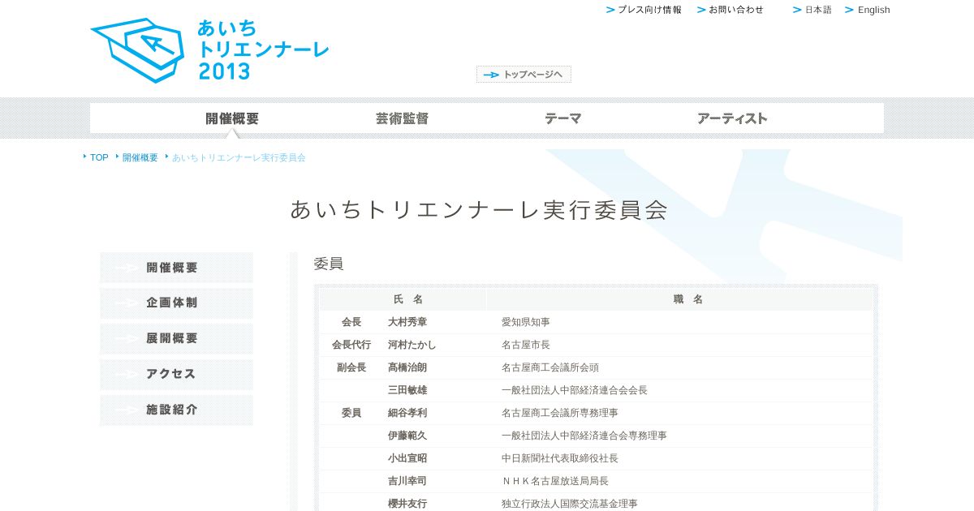Select テーマ navigation tab
974x511 pixels.
[563, 118]
